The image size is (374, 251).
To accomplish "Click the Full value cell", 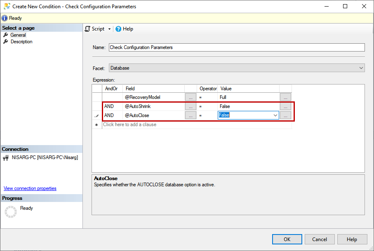I will (248, 97).
